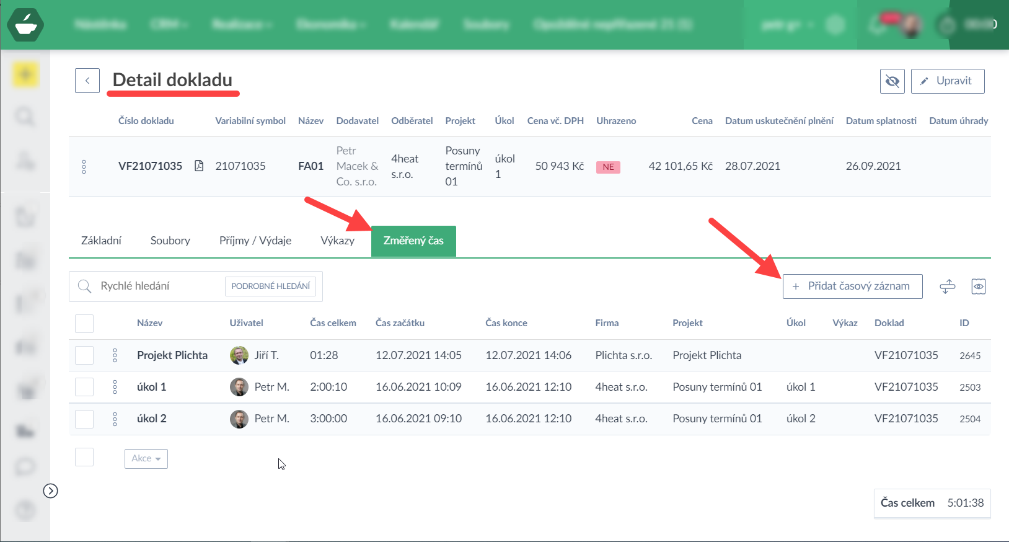
Task: Toggle the crossed-eye visibility icon
Action: click(892, 81)
